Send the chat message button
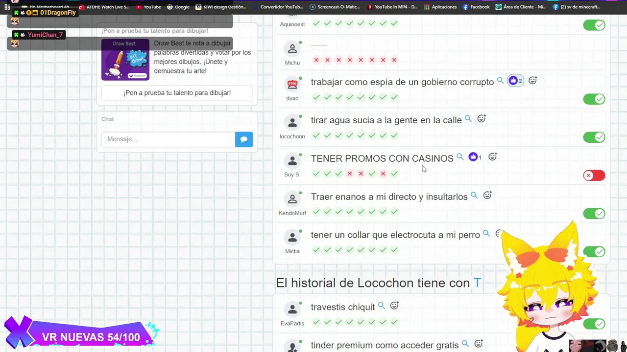 (x=244, y=139)
